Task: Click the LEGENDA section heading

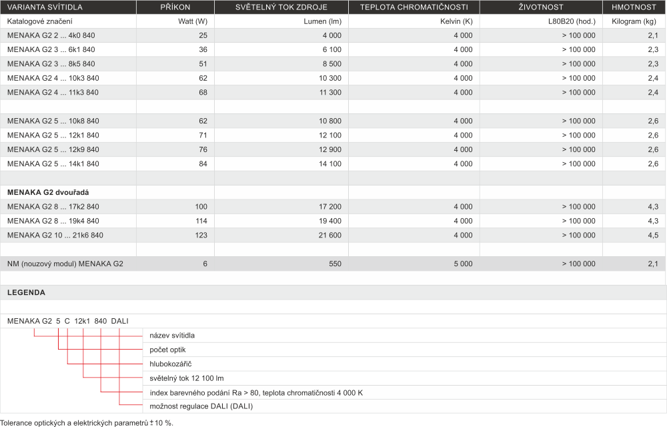Action: [26, 293]
